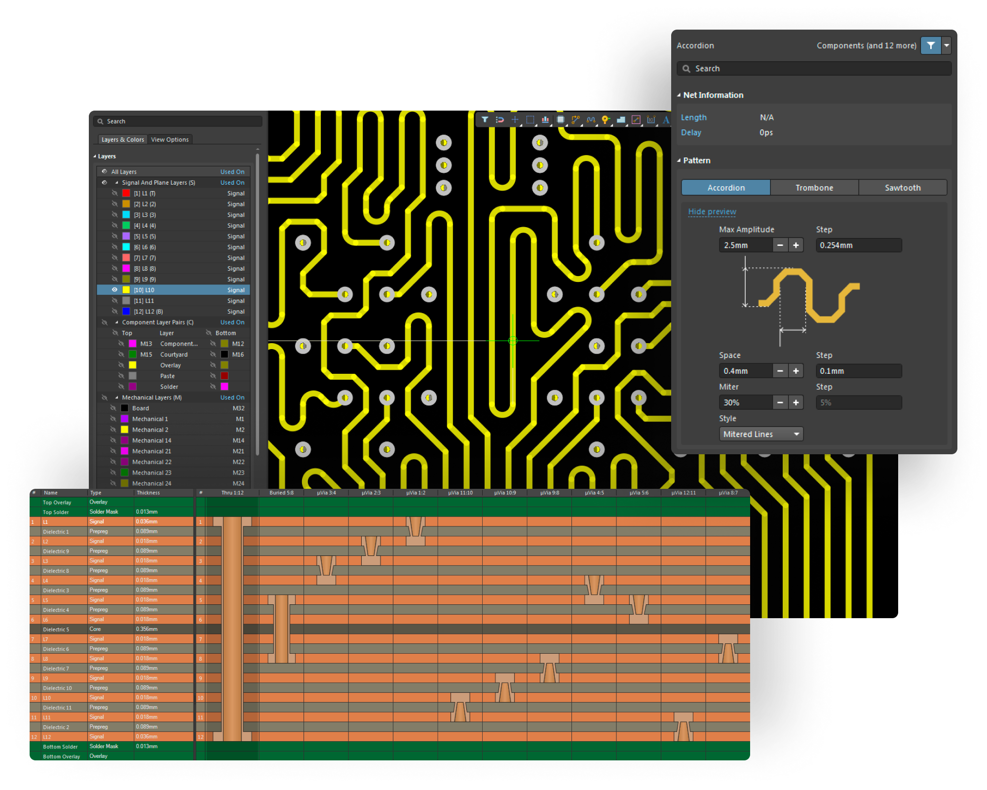Collapse the Net Information section
The height and width of the screenshot is (790, 987).
tap(679, 95)
